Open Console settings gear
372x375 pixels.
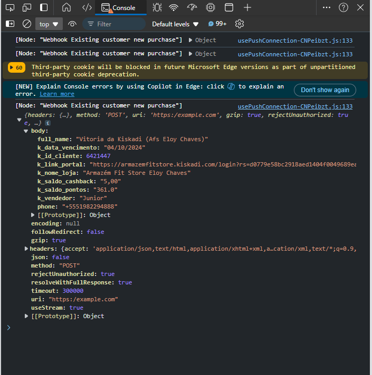[240, 24]
